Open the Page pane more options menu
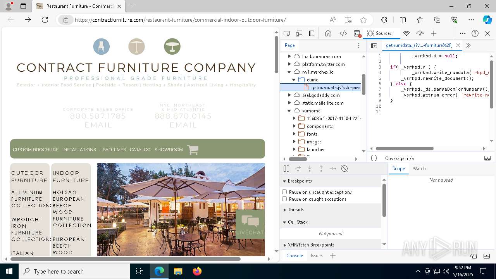Image resolution: width=496 pixels, height=279 pixels. (x=359, y=45)
